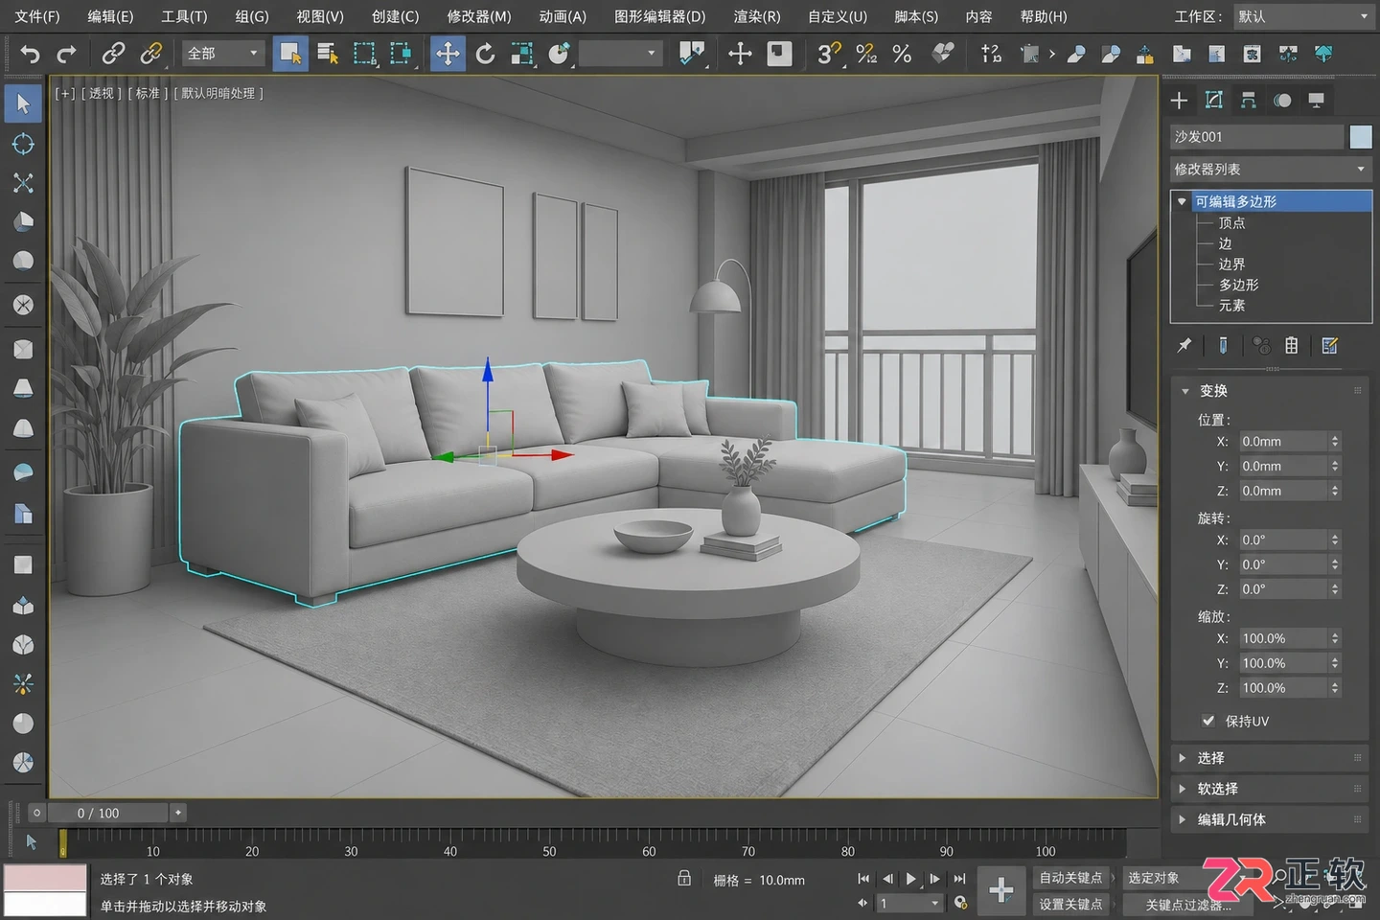This screenshot has width=1380, height=920.
Task: Select the 多边形 sub-object level
Action: pyautogui.click(x=1238, y=285)
